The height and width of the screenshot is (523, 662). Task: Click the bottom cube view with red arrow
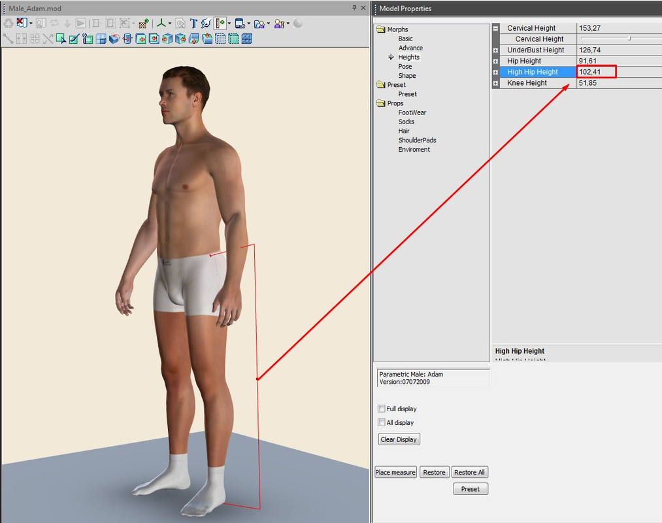(194, 39)
